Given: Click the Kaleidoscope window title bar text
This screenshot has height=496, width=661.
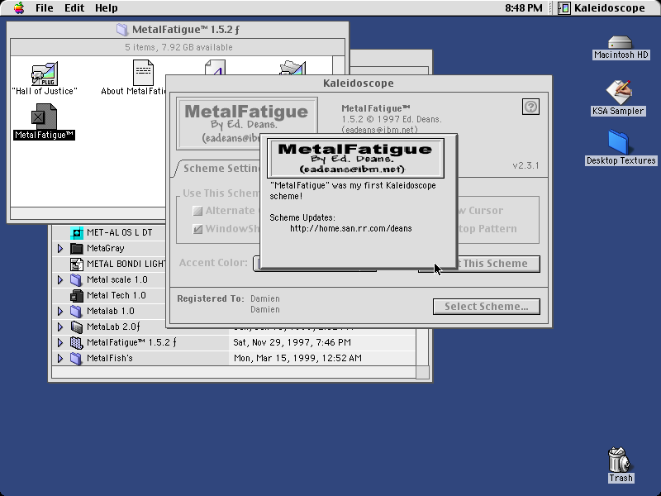Looking at the screenshot, I should pos(359,83).
